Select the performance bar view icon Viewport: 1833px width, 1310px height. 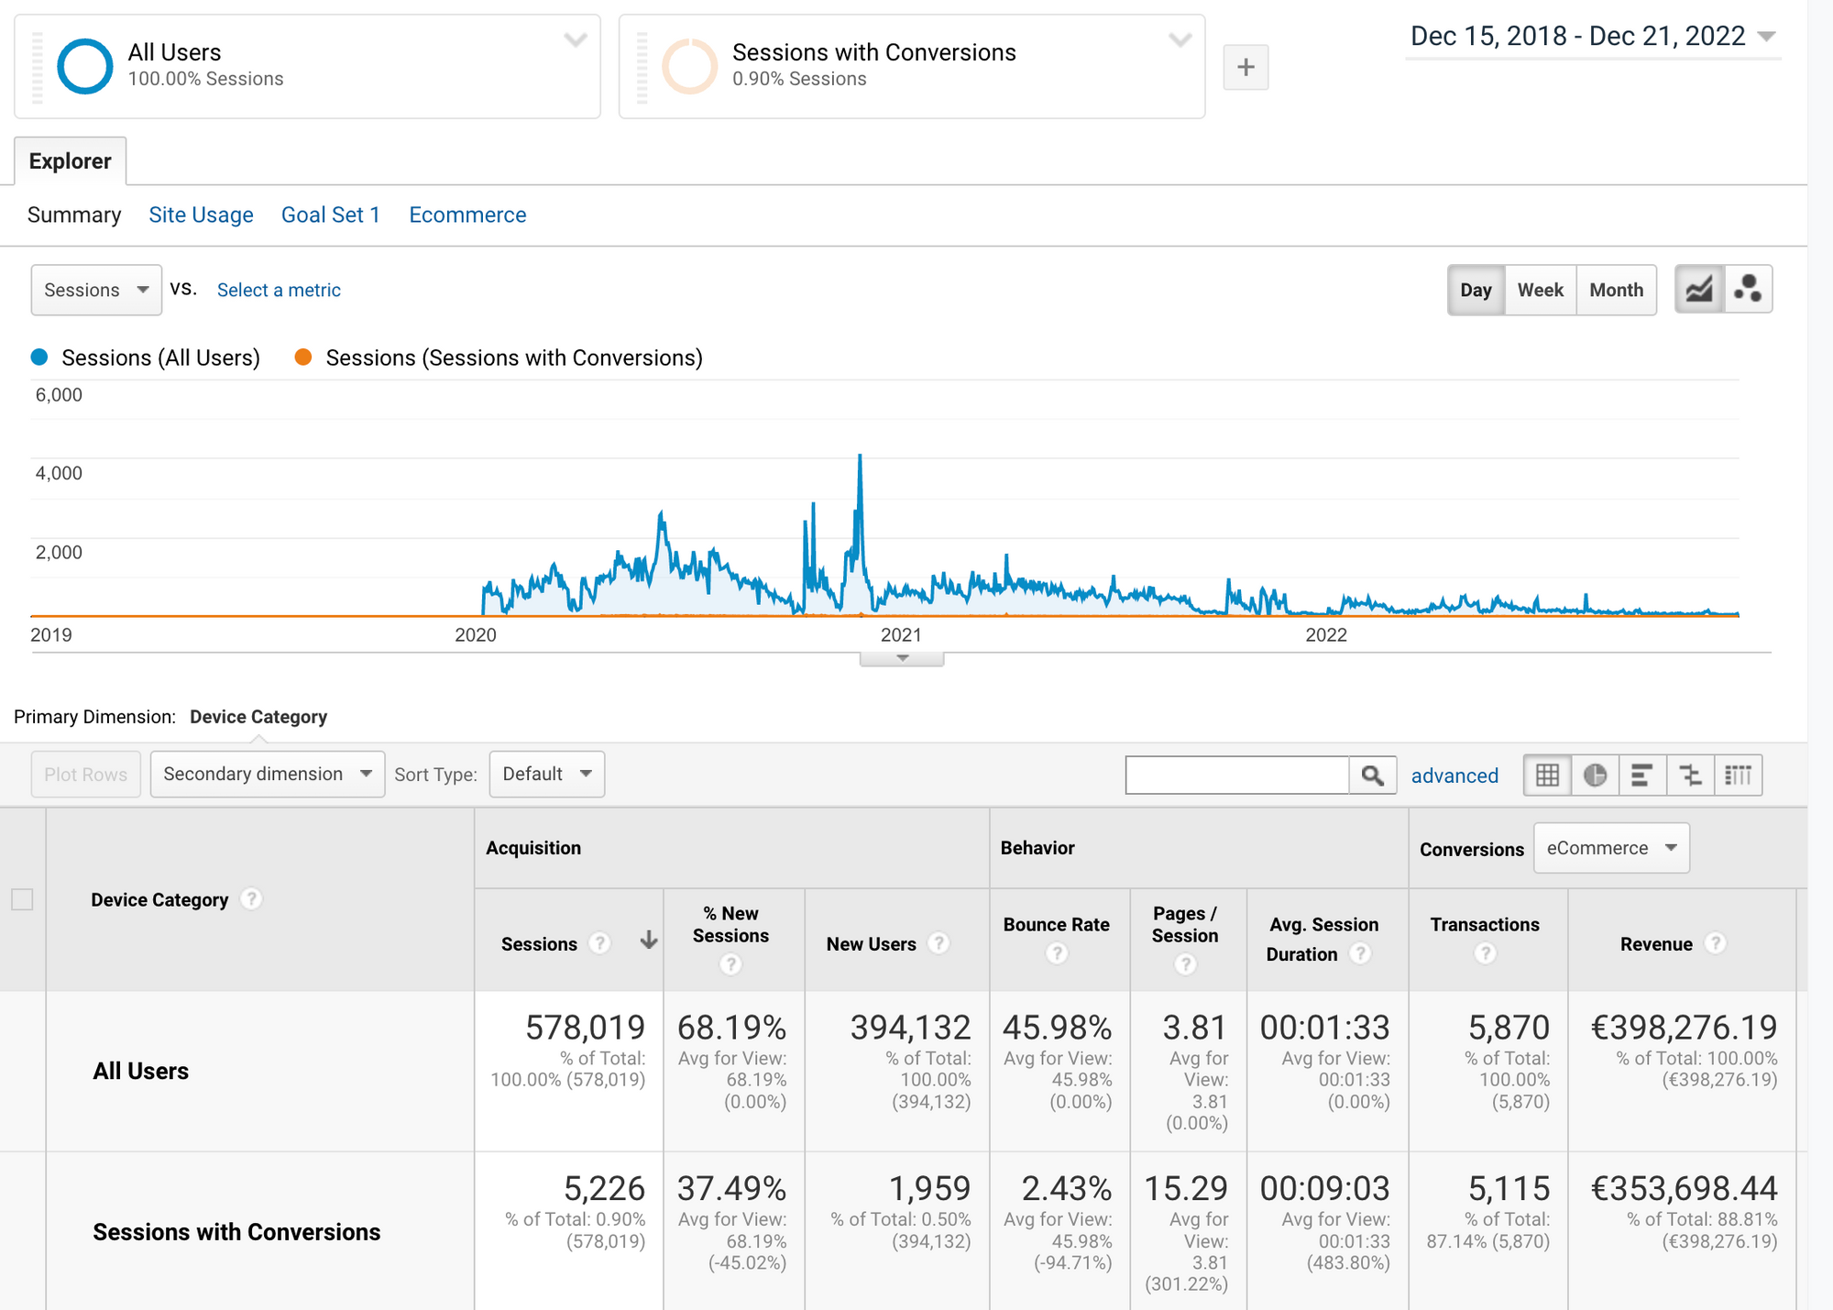point(1642,776)
